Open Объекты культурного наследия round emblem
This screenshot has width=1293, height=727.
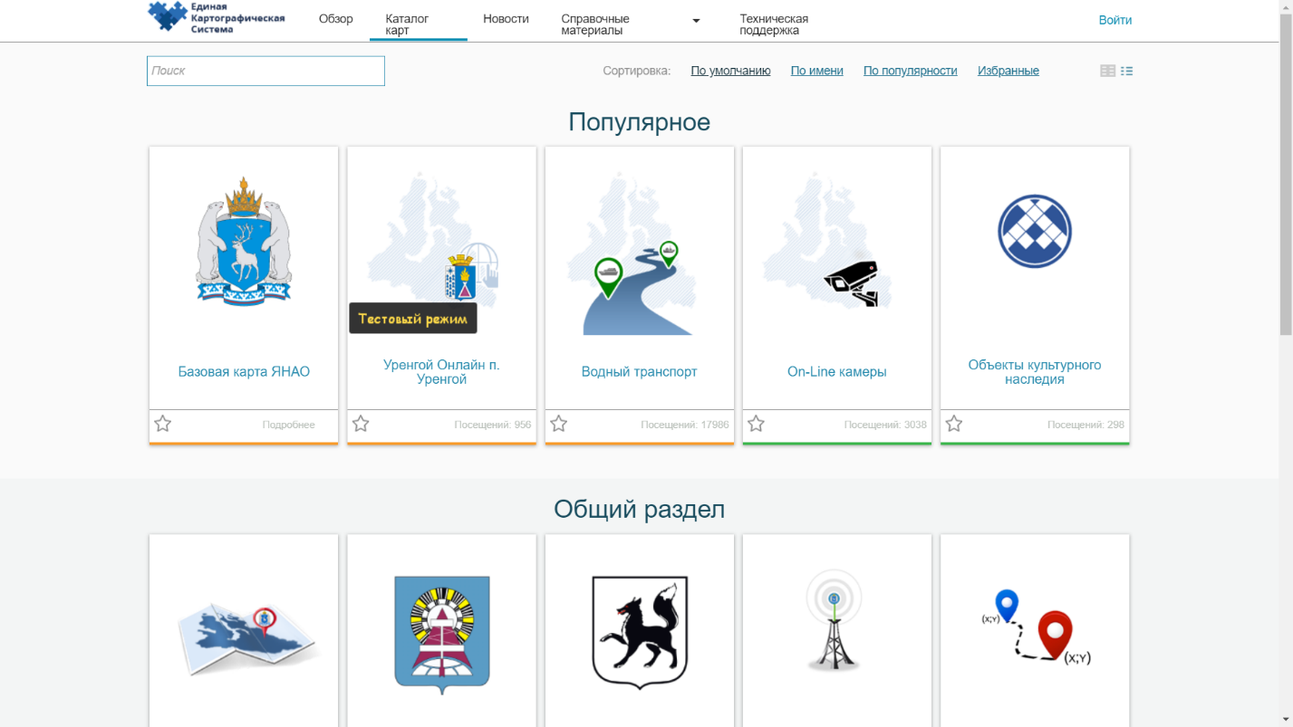click(1034, 232)
